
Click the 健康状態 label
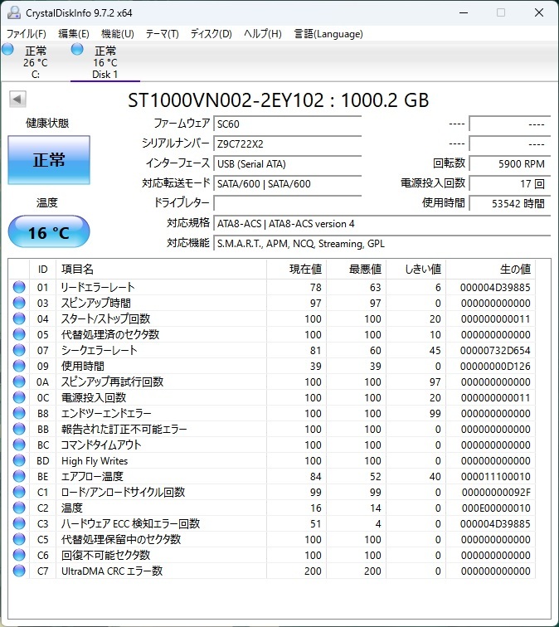pos(47,123)
